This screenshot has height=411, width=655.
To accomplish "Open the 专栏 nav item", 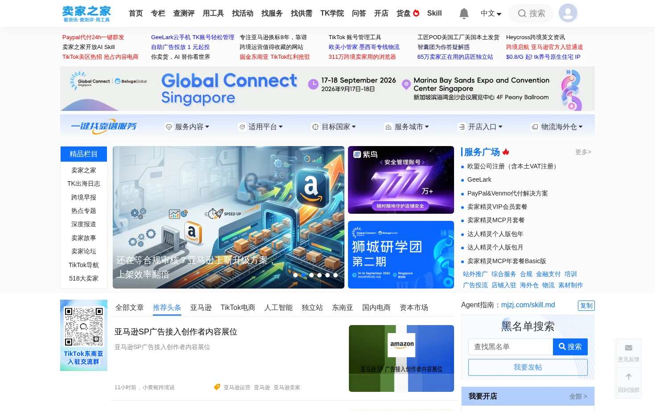I will click(x=158, y=13).
